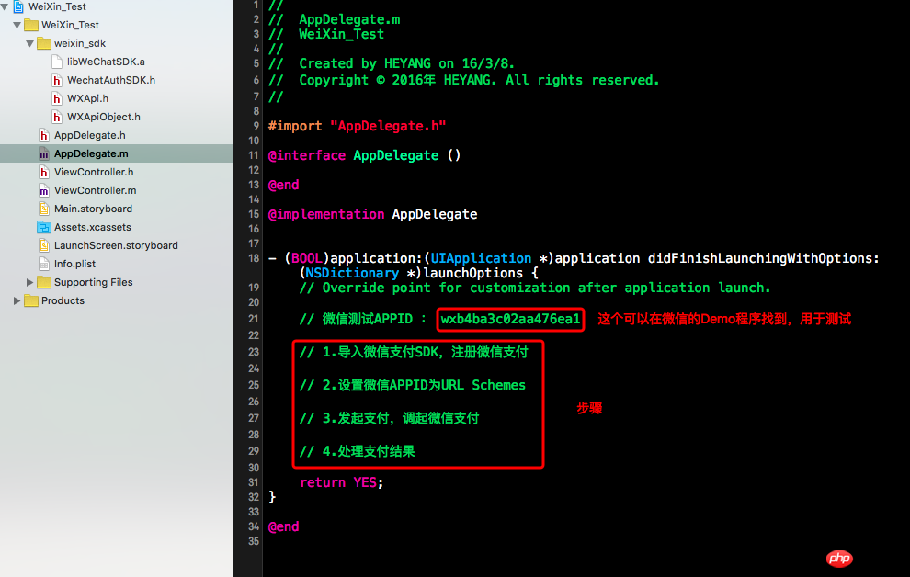This screenshot has height=577, width=910.
Task: Open WXApiObject.h in the navigator
Action: click(103, 117)
